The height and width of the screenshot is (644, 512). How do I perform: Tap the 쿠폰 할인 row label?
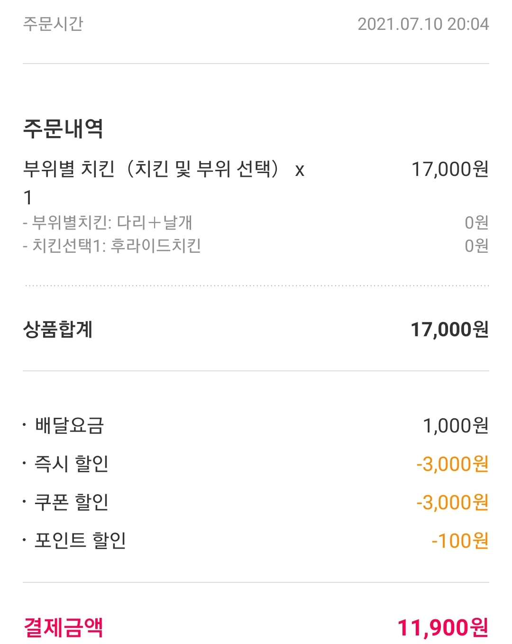coord(72,502)
